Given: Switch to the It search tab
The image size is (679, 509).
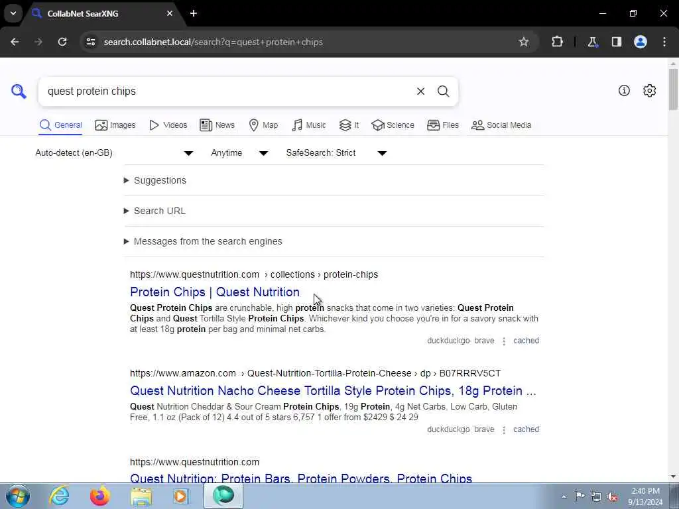Looking at the screenshot, I should pyautogui.click(x=349, y=125).
